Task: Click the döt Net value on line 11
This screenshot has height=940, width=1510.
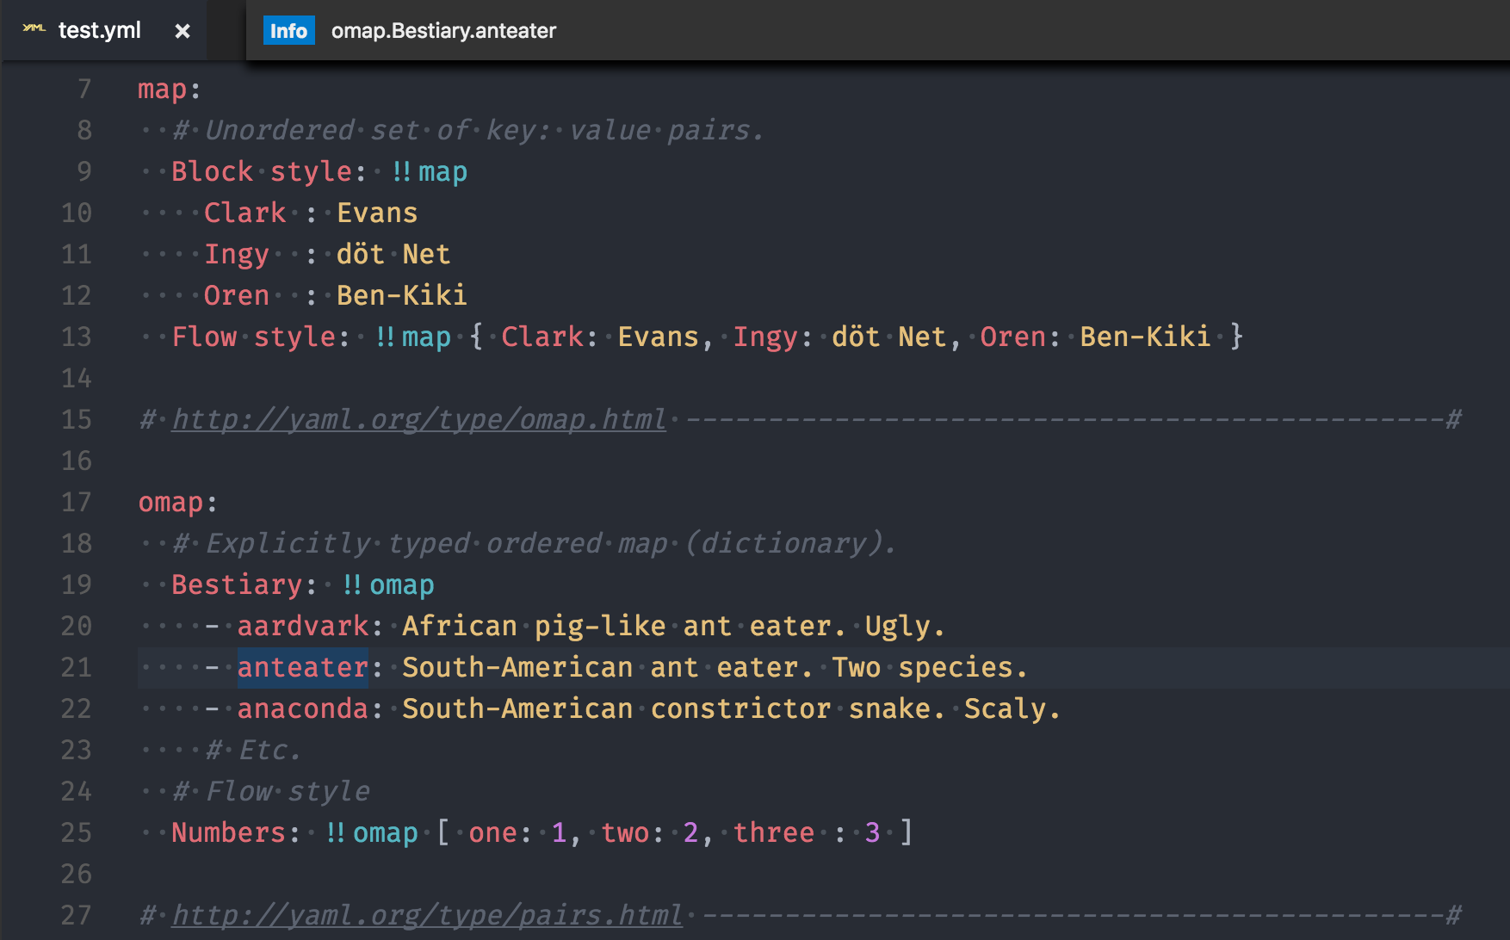Action: [393, 254]
